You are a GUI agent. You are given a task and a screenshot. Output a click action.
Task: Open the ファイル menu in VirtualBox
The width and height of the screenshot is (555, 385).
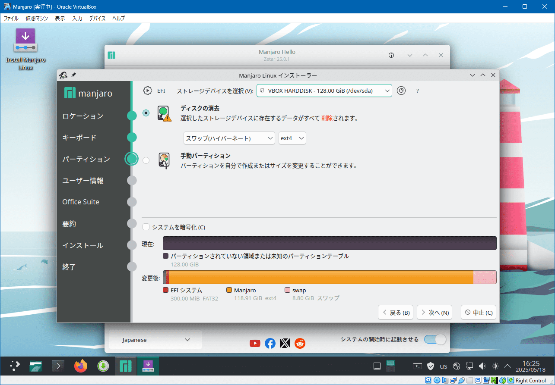[11, 18]
